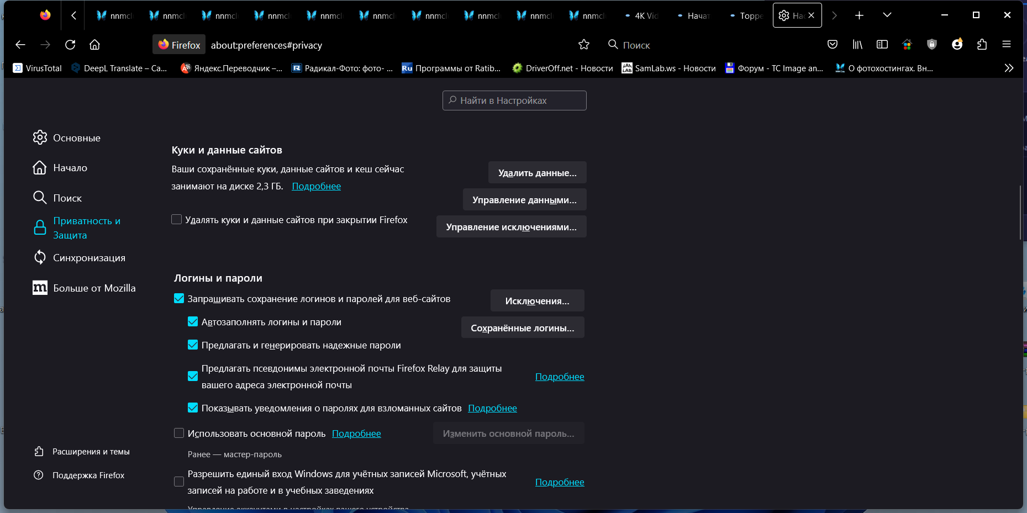The image size is (1027, 513).
Task: Open Подробнее link for Firefox Relay
Action: pyautogui.click(x=560, y=377)
